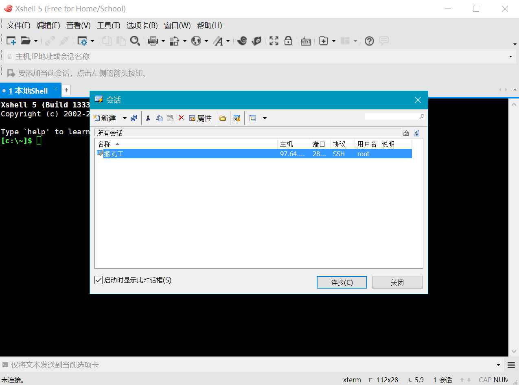Image resolution: width=519 pixels, height=385 pixels.
Task: Expand the view mode dropdown arrow
Action: point(265,118)
